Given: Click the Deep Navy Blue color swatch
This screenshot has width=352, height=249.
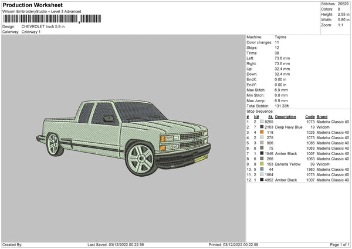Looking at the screenshot, I should point(261,127).
